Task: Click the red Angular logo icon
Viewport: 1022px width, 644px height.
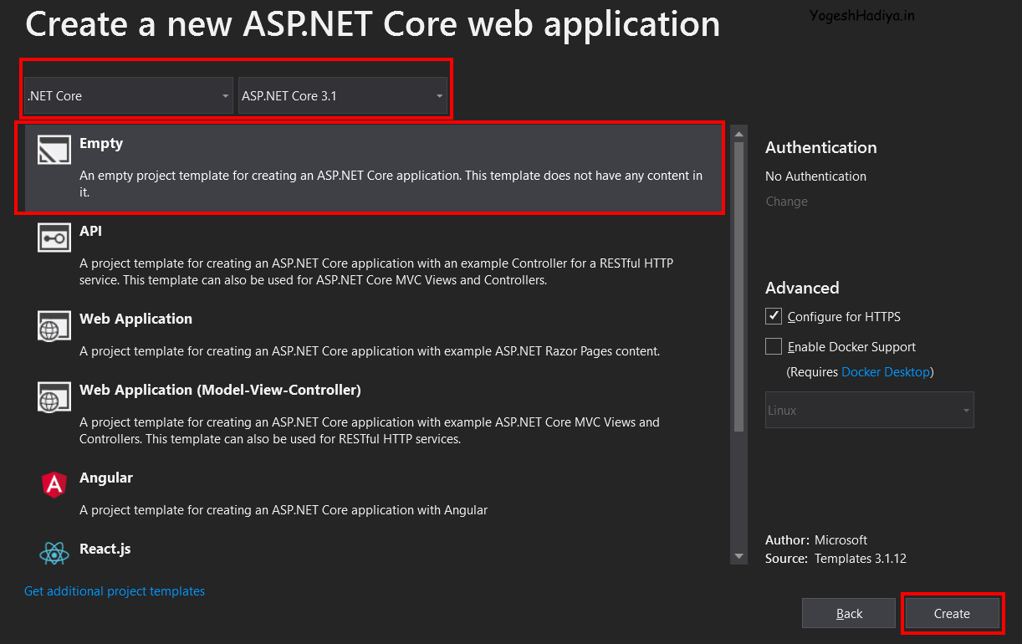Action: click(x=54, y=484)
